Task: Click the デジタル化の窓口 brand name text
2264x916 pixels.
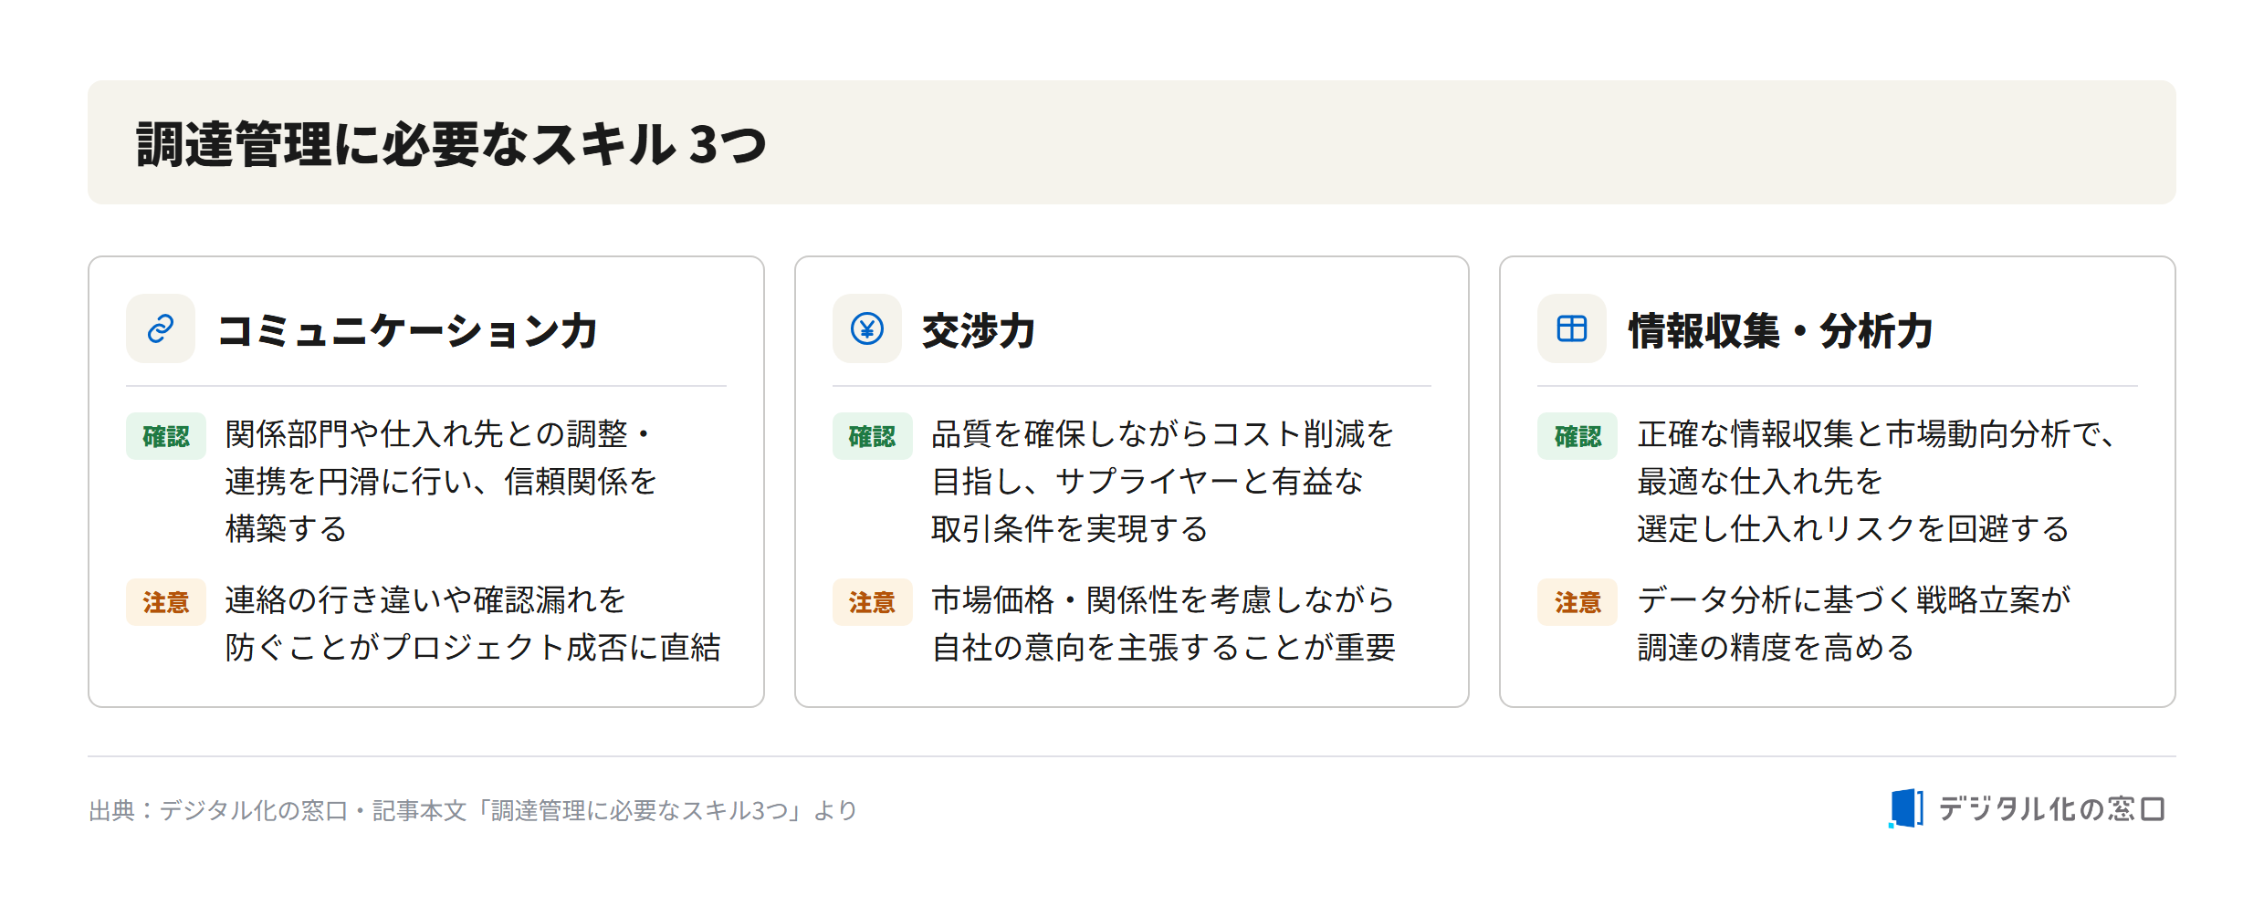Action: pyautogui.click(x=2052, y=809)
